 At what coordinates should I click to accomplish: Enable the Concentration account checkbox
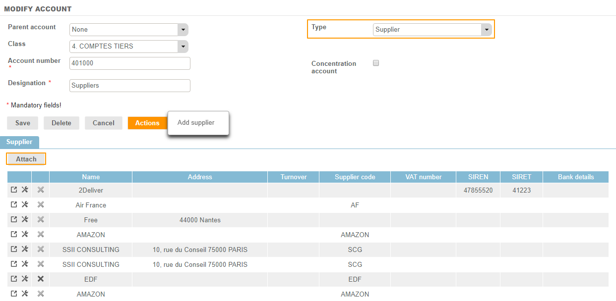(376, 63)
